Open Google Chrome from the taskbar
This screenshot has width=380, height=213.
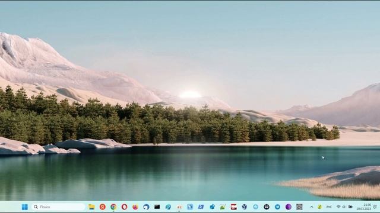(113, 207)
